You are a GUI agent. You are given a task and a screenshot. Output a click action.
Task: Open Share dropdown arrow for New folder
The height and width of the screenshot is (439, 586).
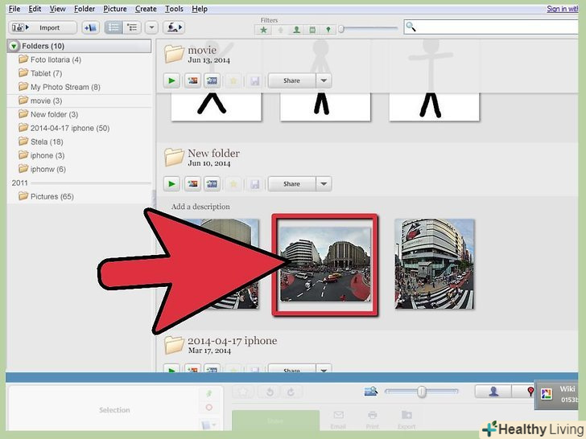324,183
